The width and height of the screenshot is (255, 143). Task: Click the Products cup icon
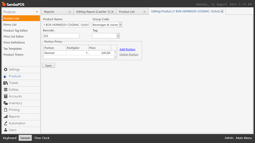tap(5, 76)
